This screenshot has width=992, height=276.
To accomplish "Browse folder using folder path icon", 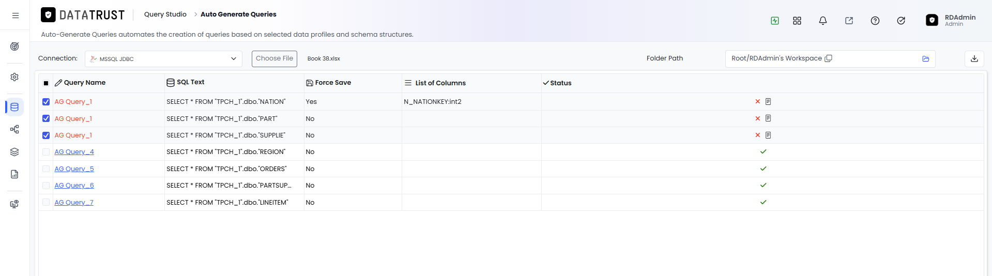I will point(926,59).
